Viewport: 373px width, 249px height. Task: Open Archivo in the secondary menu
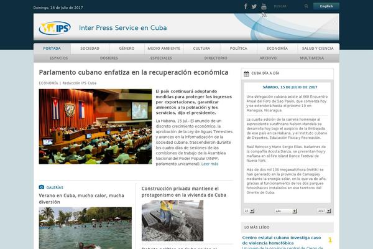(268, 58)
